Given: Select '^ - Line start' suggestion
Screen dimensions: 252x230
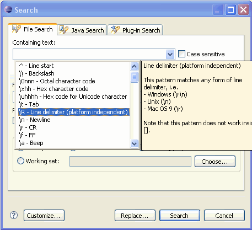Looking at the screenshot, I should tap(74, 66).
